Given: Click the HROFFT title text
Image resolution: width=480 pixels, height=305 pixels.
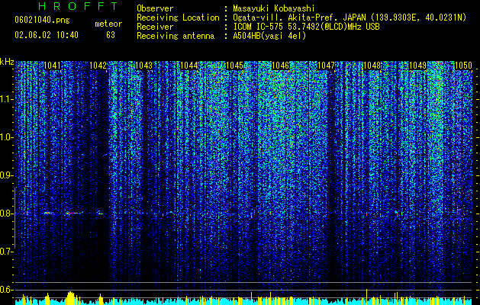Looking at the screenshot, I should (79, 6).
